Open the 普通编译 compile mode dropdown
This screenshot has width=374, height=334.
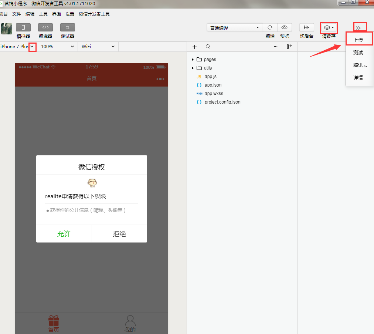tap(235, 28)
